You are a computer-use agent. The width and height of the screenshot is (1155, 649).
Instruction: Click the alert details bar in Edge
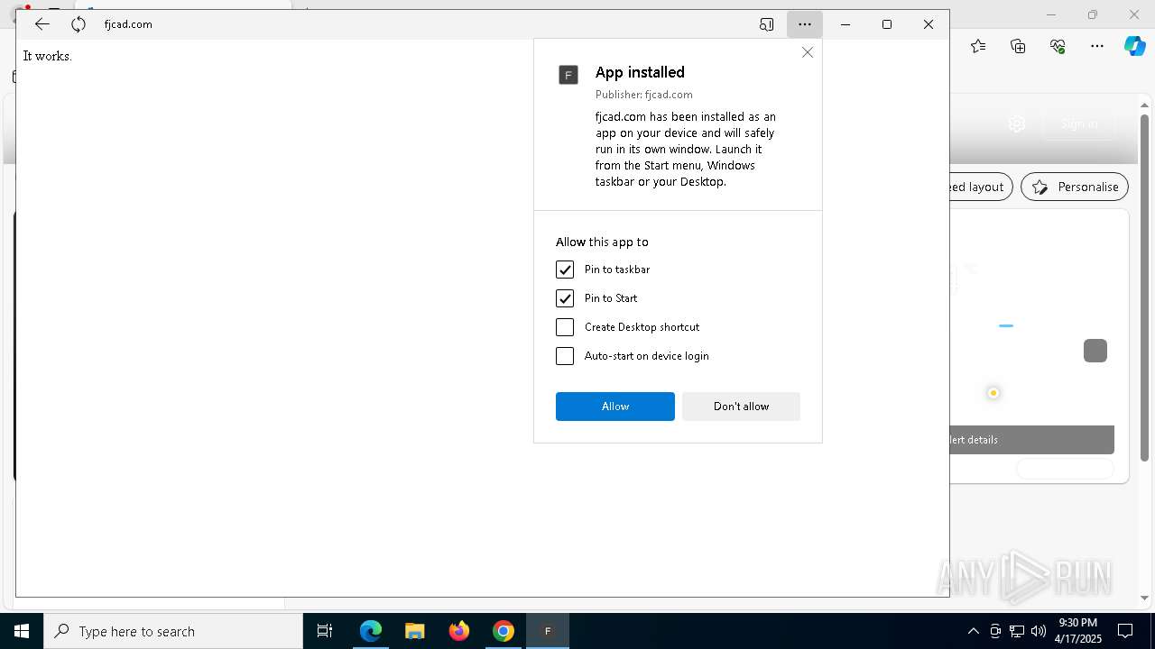tap(1032, 440)
